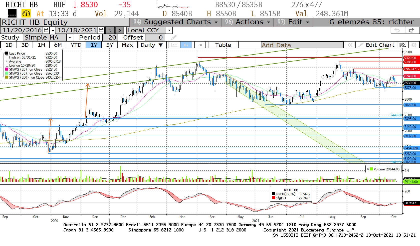This screenshot has width=420, height=246.
Task: Click the 9320.00 red price level label
Action: [411, 58]
